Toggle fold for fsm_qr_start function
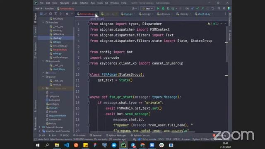Screen dimensions: 265x149 [88, 97]
